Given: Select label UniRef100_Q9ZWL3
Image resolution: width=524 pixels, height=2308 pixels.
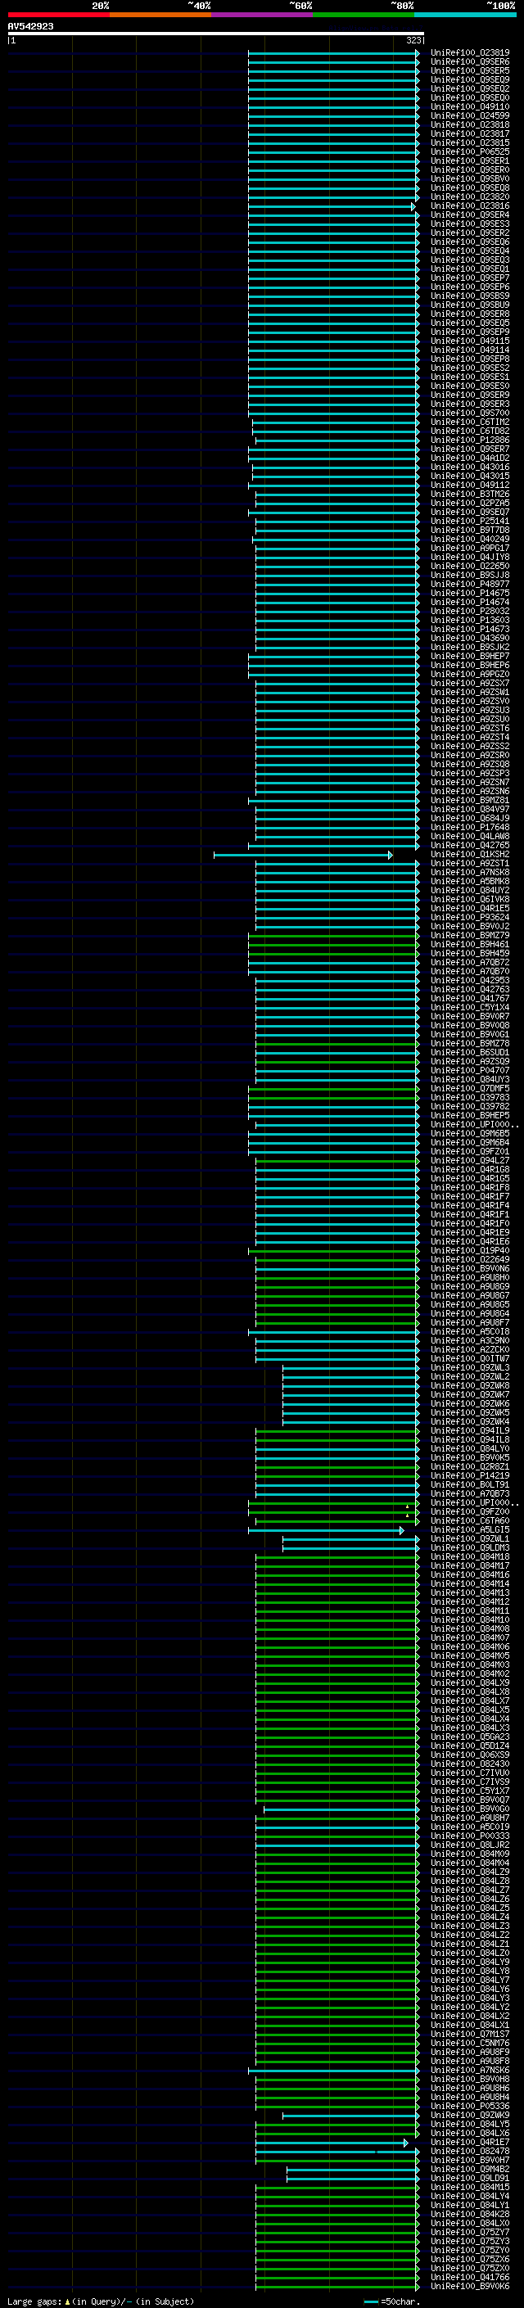Looking at the screenshot, I should click(470, 1367).
